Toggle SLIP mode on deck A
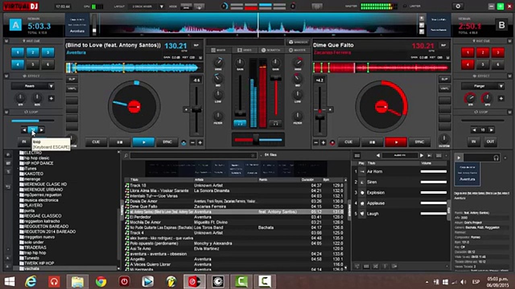The image size is (515, 289). click(x=72, y=79)
